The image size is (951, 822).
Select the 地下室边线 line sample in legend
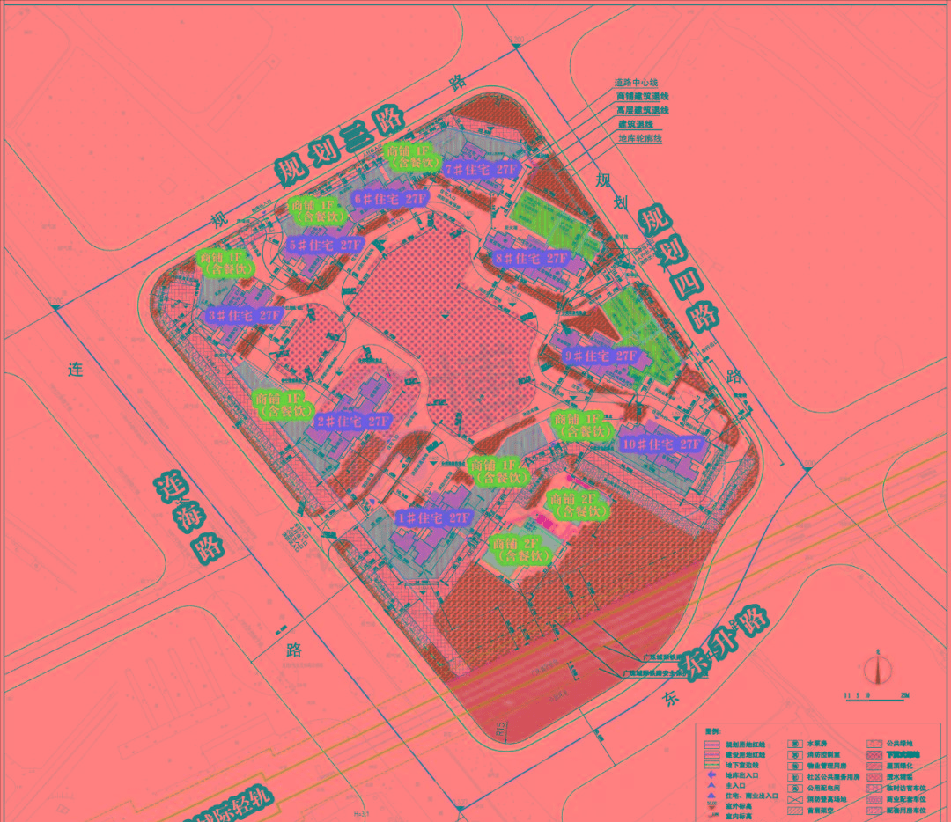[x=712, y=765]
